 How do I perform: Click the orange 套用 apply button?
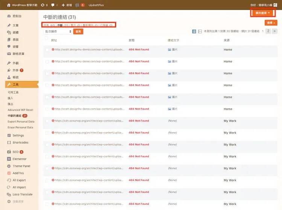point(78,31)
